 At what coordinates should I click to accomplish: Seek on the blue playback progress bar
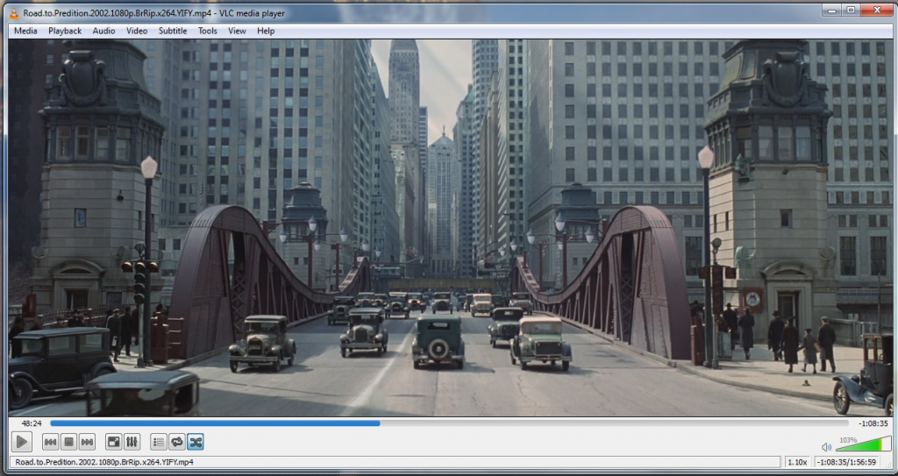pyautogui.click(x=449, y=423)
